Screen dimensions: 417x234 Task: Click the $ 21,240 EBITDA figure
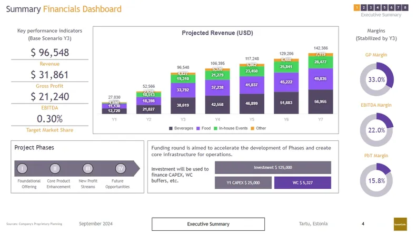pyautogui.click(x=49, y=97)
